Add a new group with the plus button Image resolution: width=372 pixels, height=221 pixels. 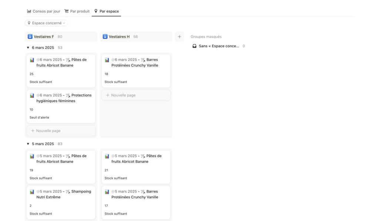pos(180,37)
